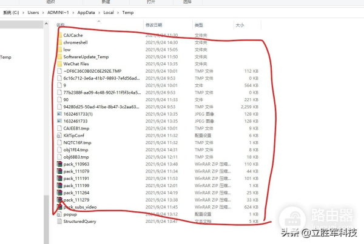Image resolution: width=364 pixels, height=244 pixels.
Task: Expand the chevron after AppData
Action: click(99, 13)
